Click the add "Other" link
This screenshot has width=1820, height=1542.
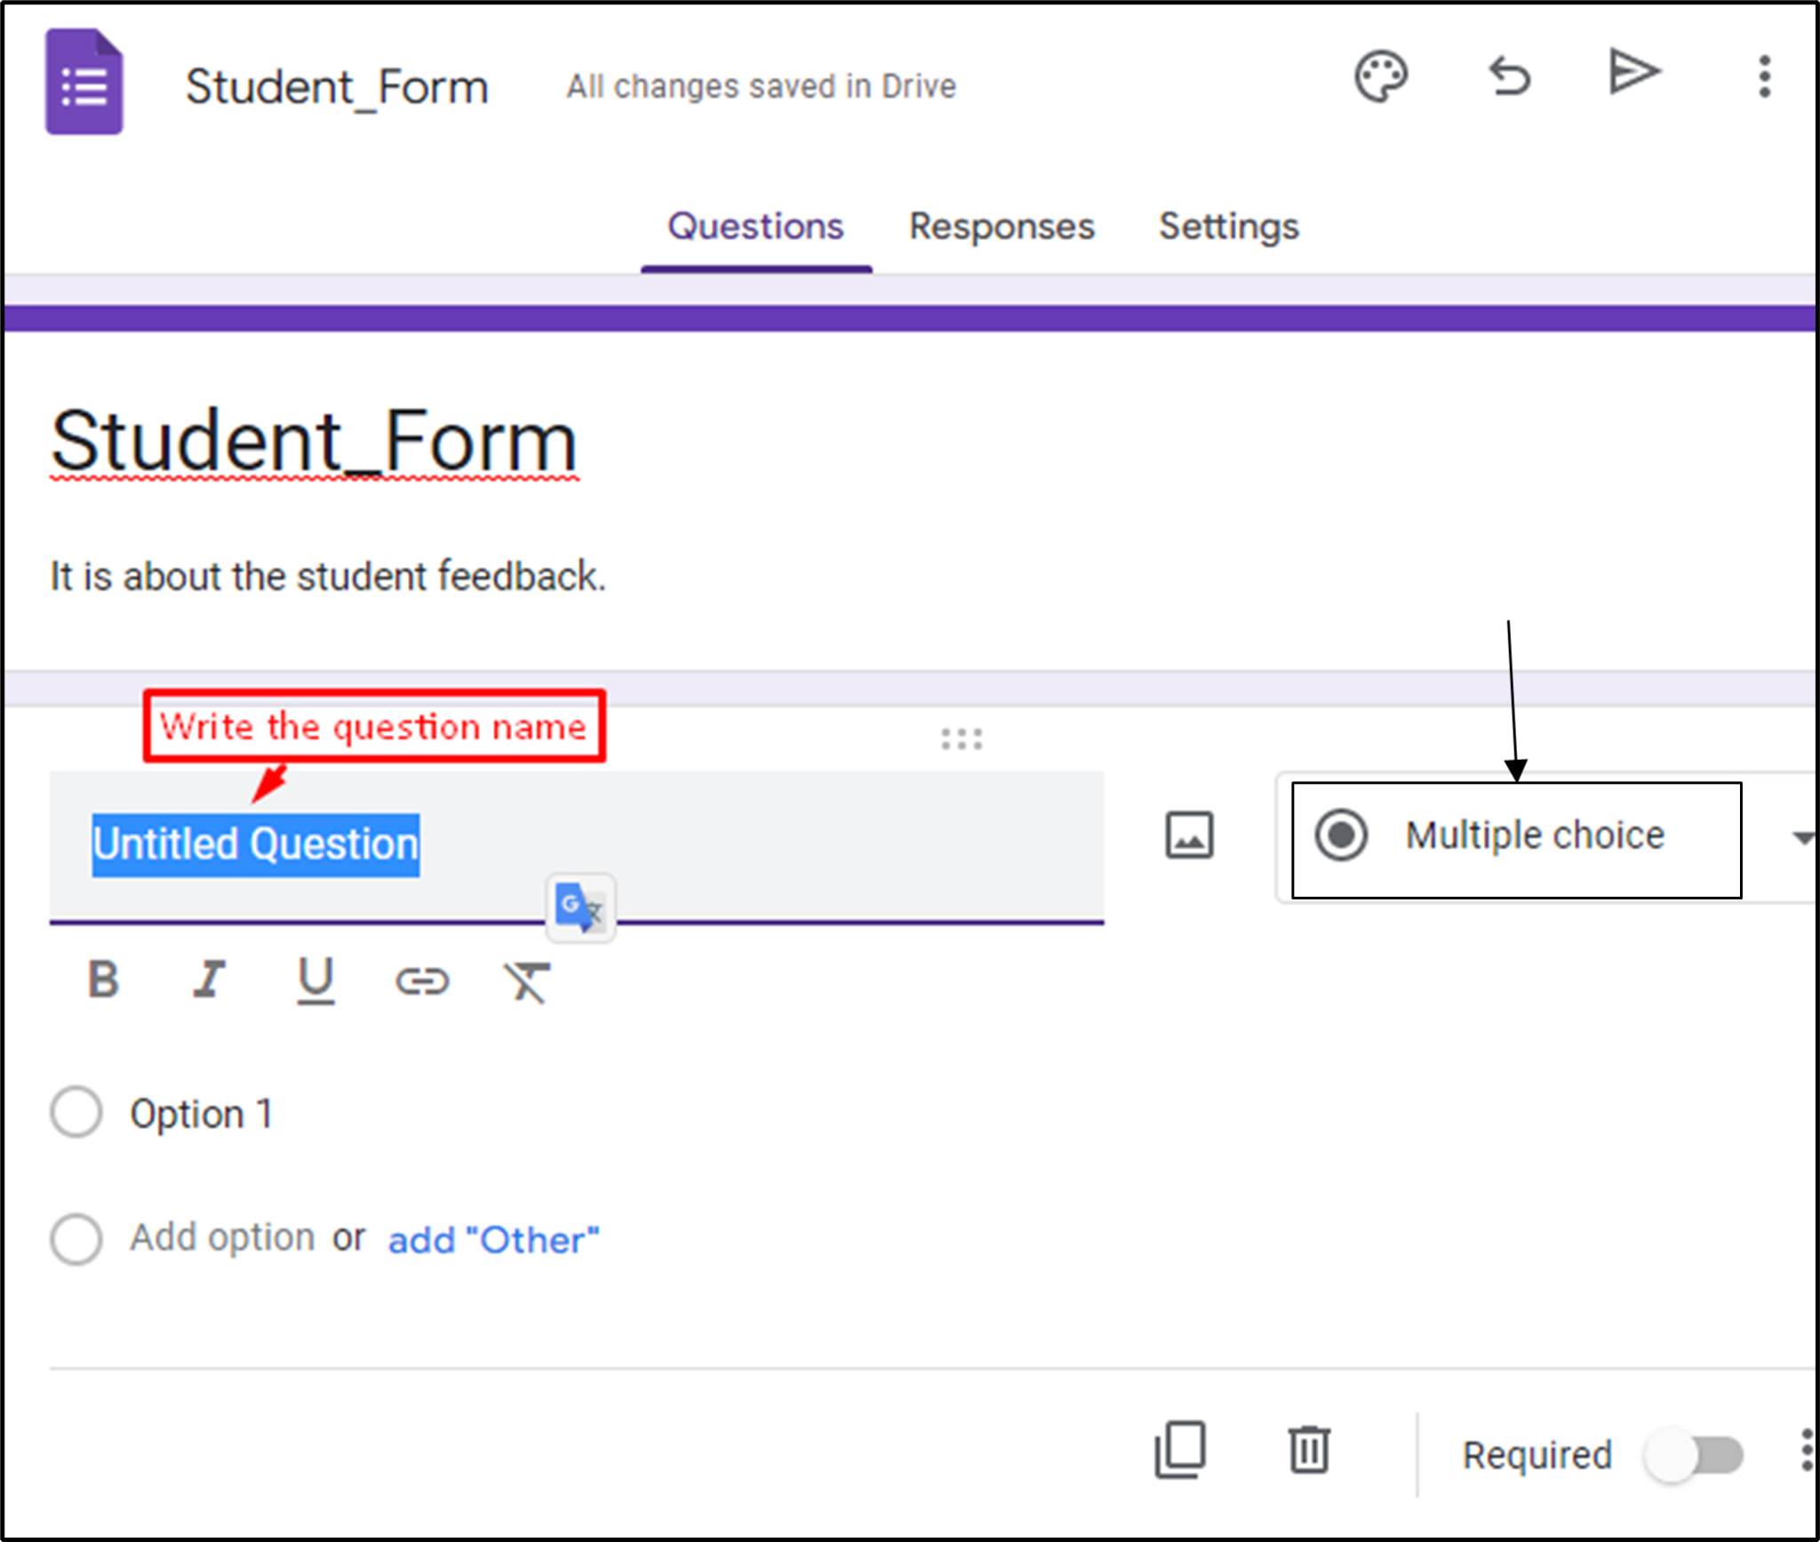[494, 1240]
